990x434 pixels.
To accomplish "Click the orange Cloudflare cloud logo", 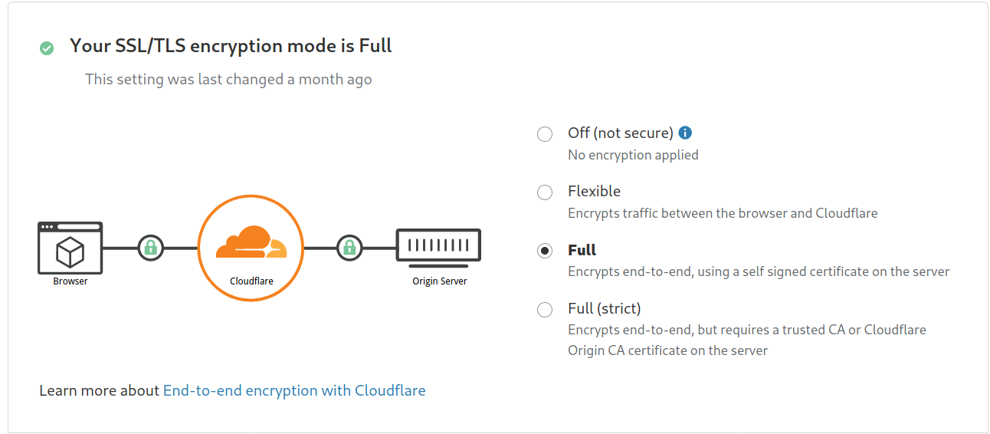I will point(251,242).
